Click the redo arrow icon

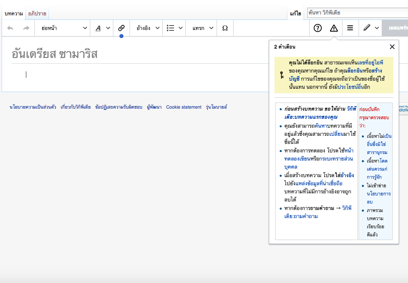coord(26,28)
